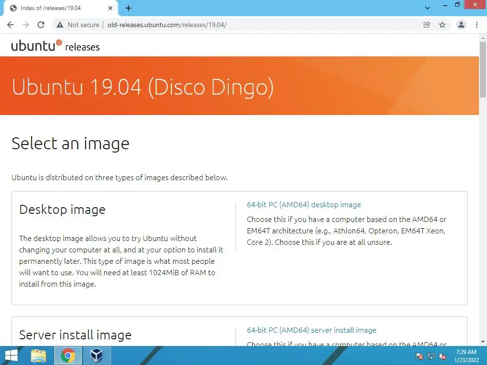Screen dimensions: 487x365
Task: Open the network status tray icon
Action: click(431, 356)
